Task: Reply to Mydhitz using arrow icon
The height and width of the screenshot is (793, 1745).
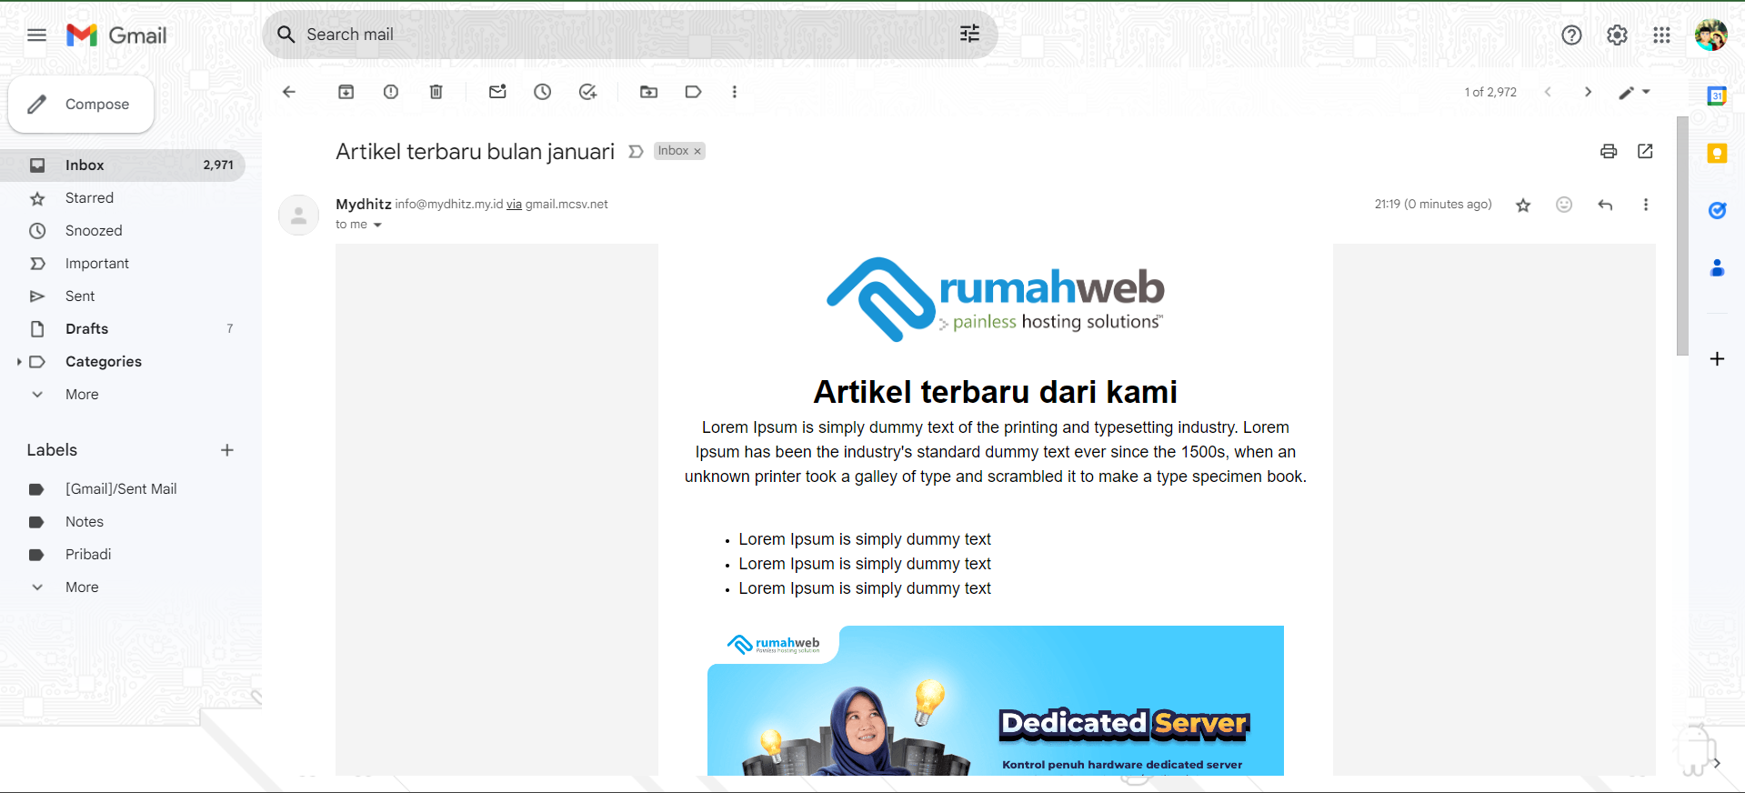Action: [x=1605, y=205]
